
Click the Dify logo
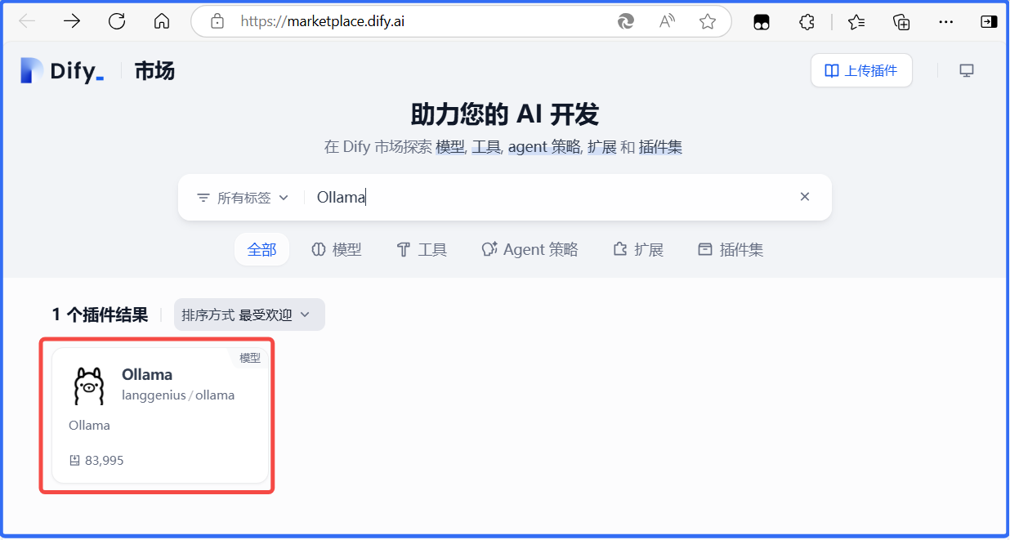click(x=62, y=71)
